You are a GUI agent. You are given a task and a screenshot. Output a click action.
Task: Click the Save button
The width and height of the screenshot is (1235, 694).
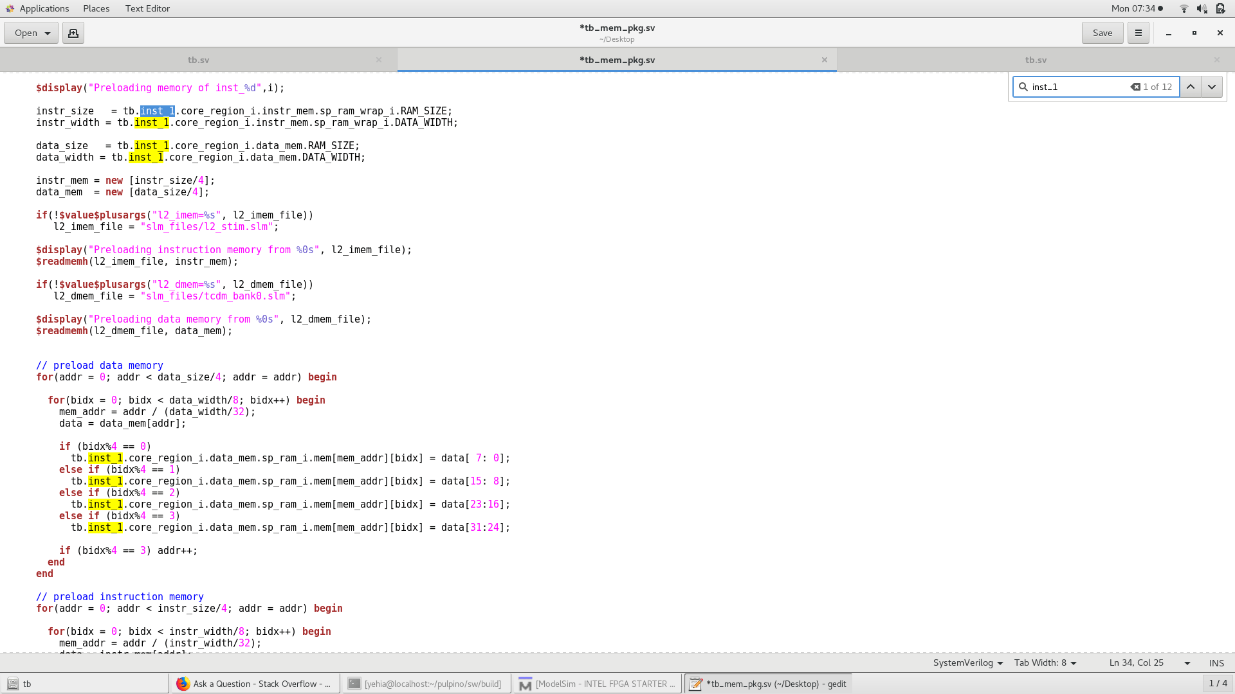[x=1102, y=33]
